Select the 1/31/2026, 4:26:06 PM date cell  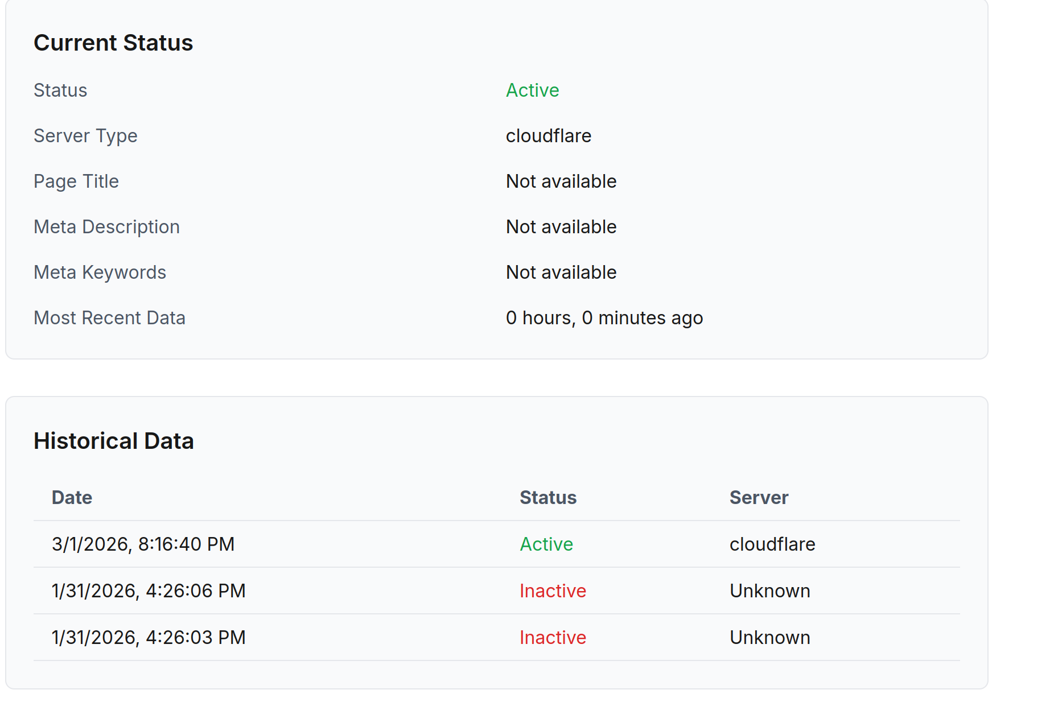[149, 591]
